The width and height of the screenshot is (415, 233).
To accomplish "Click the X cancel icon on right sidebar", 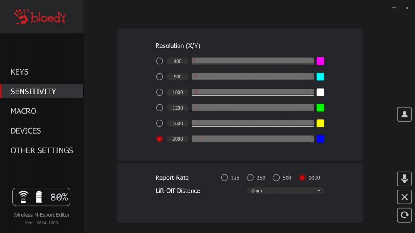I will click(404, 197).
